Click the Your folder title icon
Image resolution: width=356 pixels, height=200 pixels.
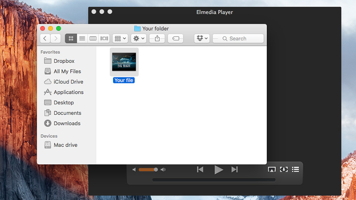[137, 28]
